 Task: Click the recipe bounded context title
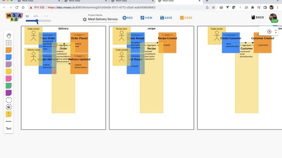[x=152, y=29]
